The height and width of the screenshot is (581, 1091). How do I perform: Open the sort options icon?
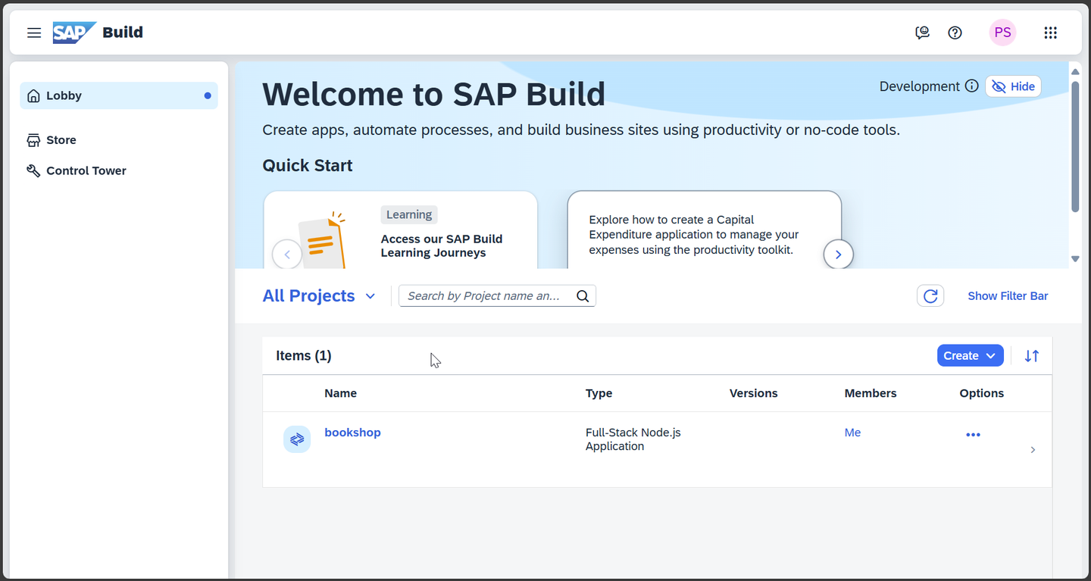1032,356
